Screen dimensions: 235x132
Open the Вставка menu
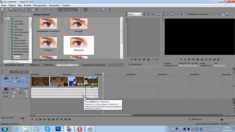[x=28, y=5]
